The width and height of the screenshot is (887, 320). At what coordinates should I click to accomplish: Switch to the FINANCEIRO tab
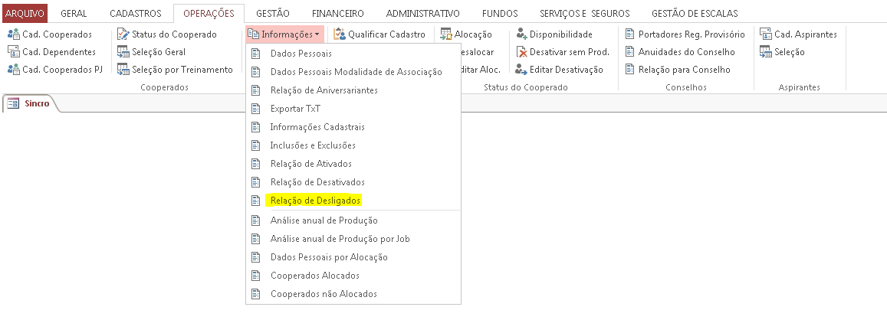coord(338,14)
